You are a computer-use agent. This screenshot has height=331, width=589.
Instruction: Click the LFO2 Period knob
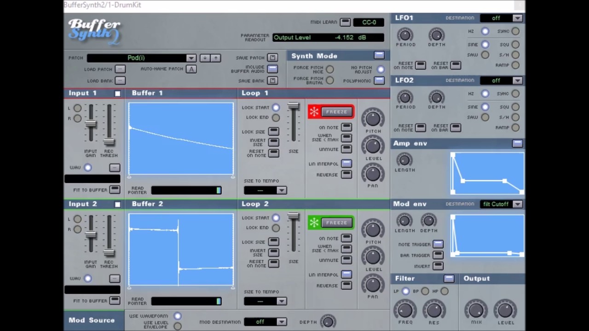pos(405,97)
